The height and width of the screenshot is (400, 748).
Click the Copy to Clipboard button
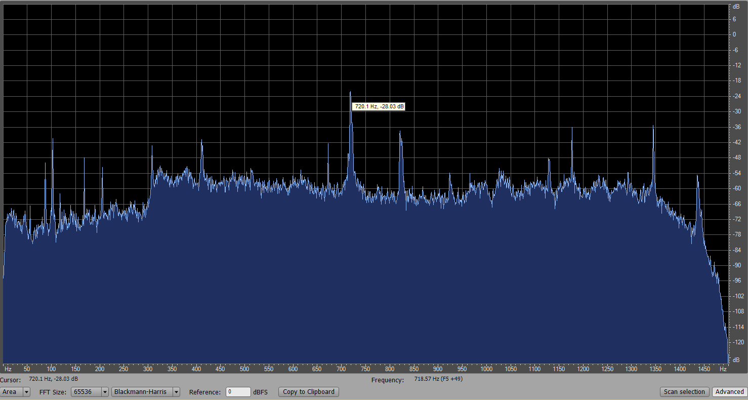309,392
